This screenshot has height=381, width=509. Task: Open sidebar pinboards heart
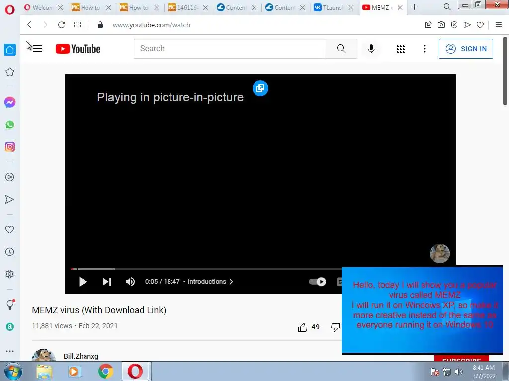tap(10, 229)
